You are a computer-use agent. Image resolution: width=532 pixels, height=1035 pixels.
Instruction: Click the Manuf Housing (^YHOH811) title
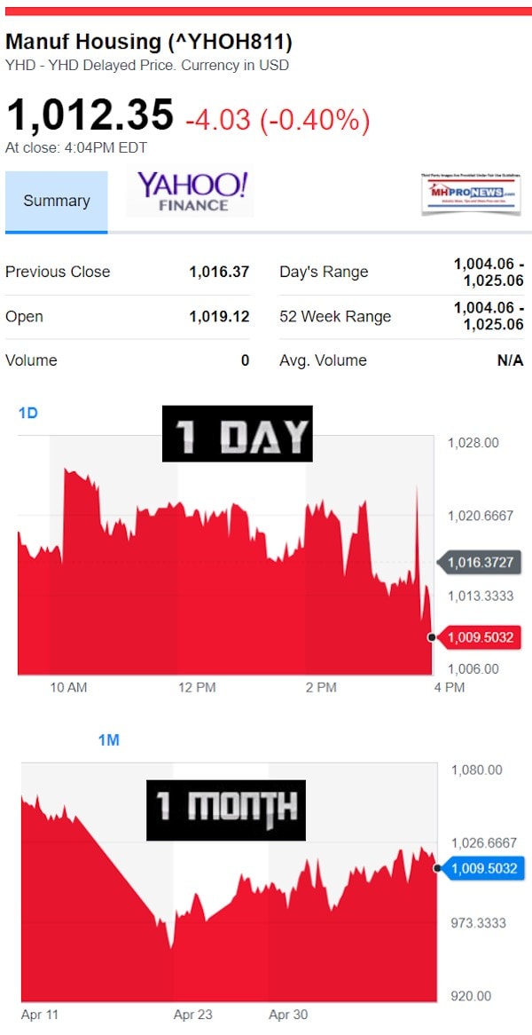pos(149,43)
